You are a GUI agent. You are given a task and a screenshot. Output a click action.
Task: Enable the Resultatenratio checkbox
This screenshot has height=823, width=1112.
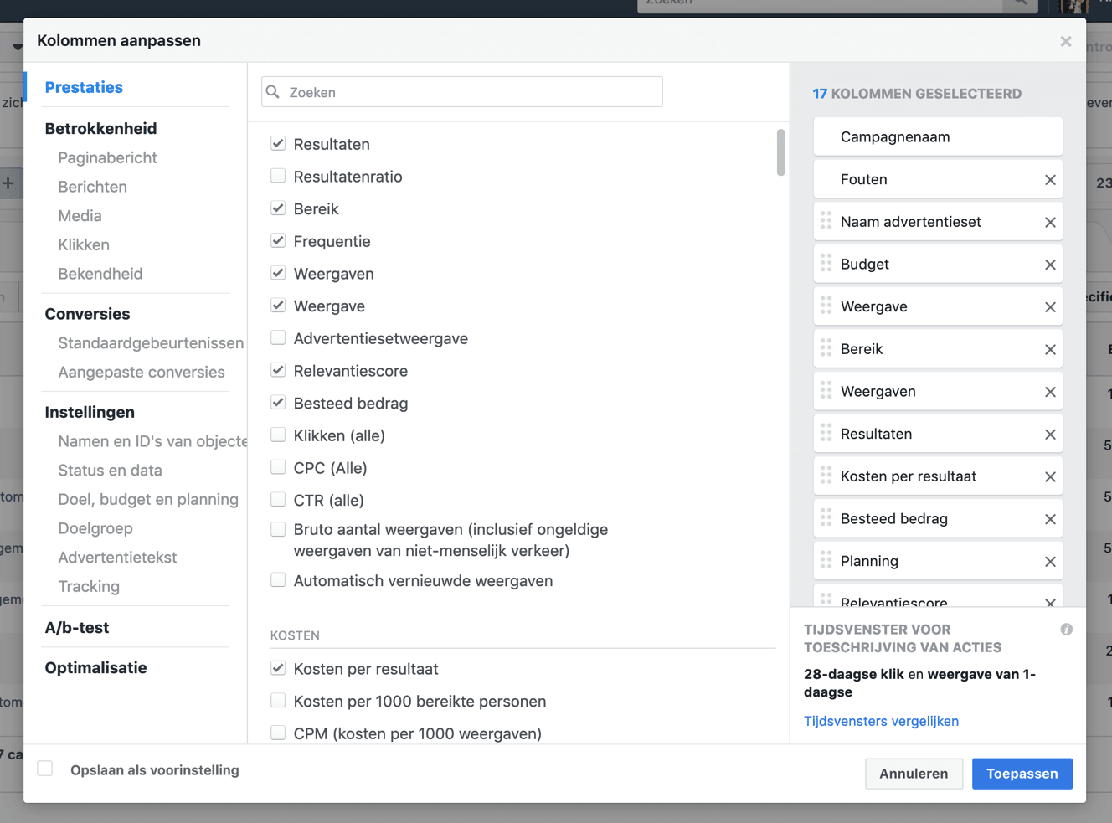(278, 176)
